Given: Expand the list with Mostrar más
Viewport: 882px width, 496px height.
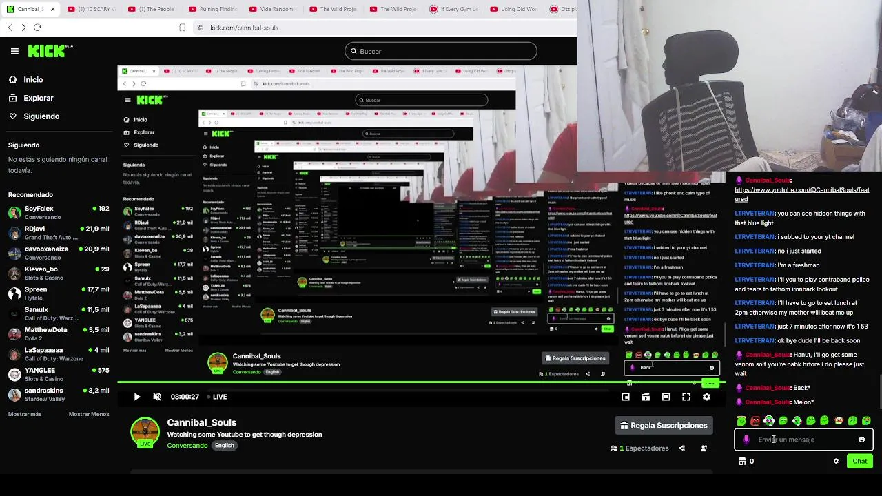Looking at the screenshot, I should pyautogui.click(x=25, y=414).
